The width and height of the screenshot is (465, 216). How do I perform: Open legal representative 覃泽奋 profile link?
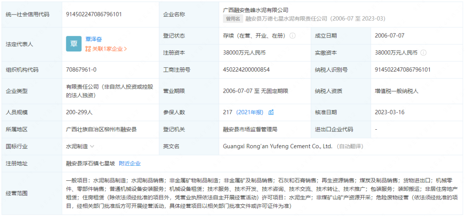93,40
